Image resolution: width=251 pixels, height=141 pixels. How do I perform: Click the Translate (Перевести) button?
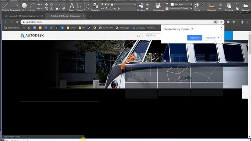(x=195, y=38)
